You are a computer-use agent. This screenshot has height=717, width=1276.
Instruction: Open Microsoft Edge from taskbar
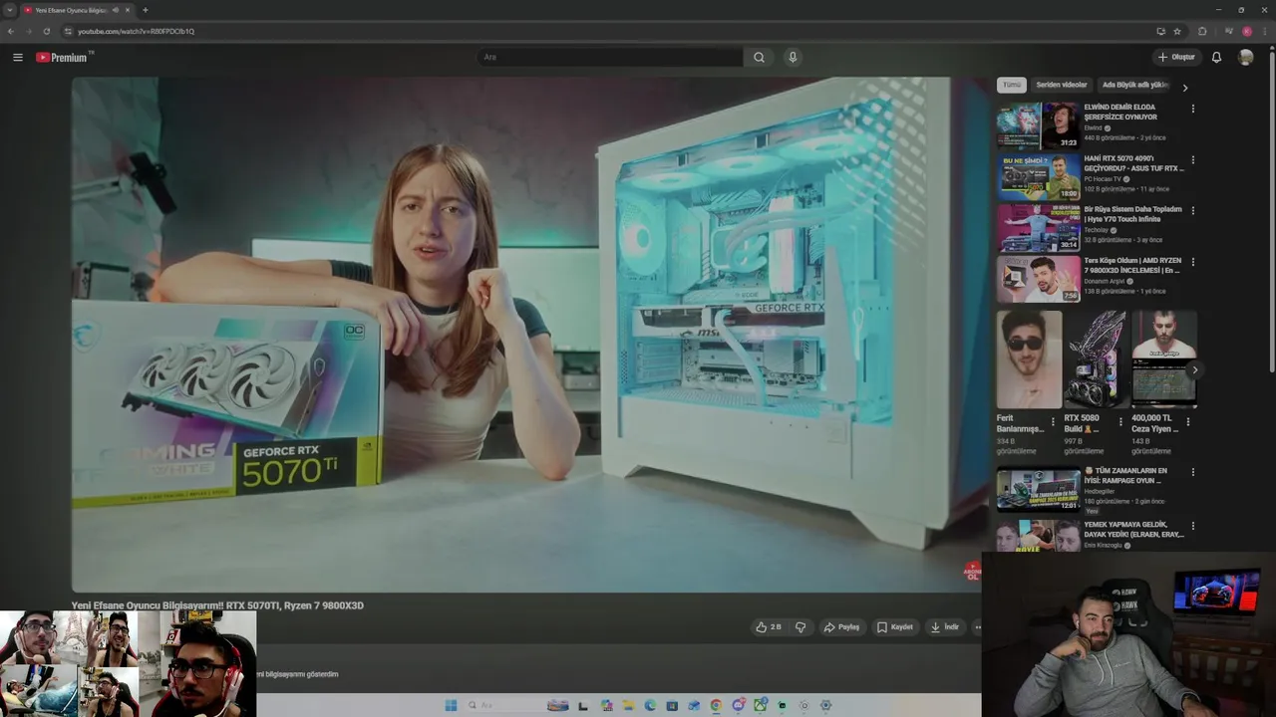click(x=650, y=705)
